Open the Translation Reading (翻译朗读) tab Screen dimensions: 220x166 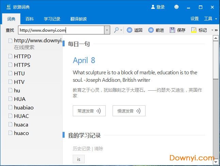tap(79, 19)
